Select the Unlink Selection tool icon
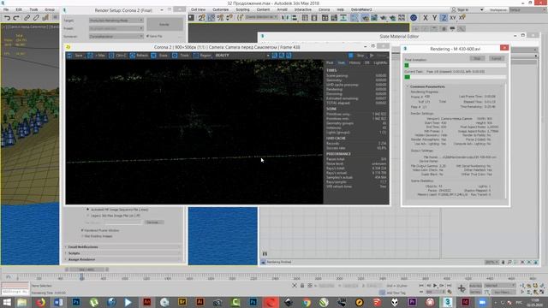548x308 pixels. pos(36,17)
